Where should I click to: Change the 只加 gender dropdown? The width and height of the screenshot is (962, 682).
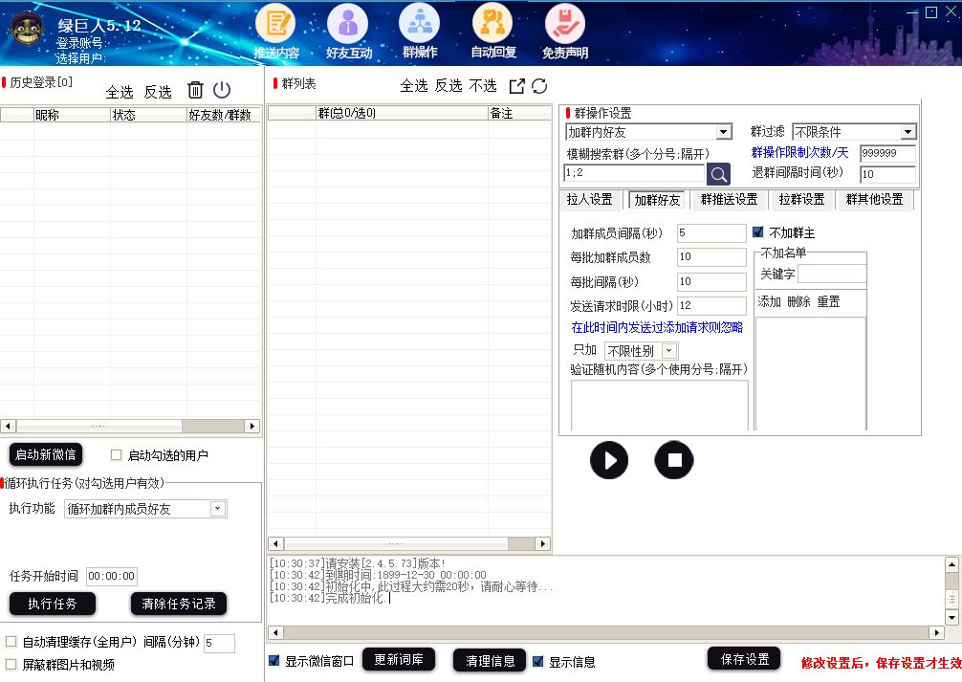pyautogui.click(x=641, y=350)
